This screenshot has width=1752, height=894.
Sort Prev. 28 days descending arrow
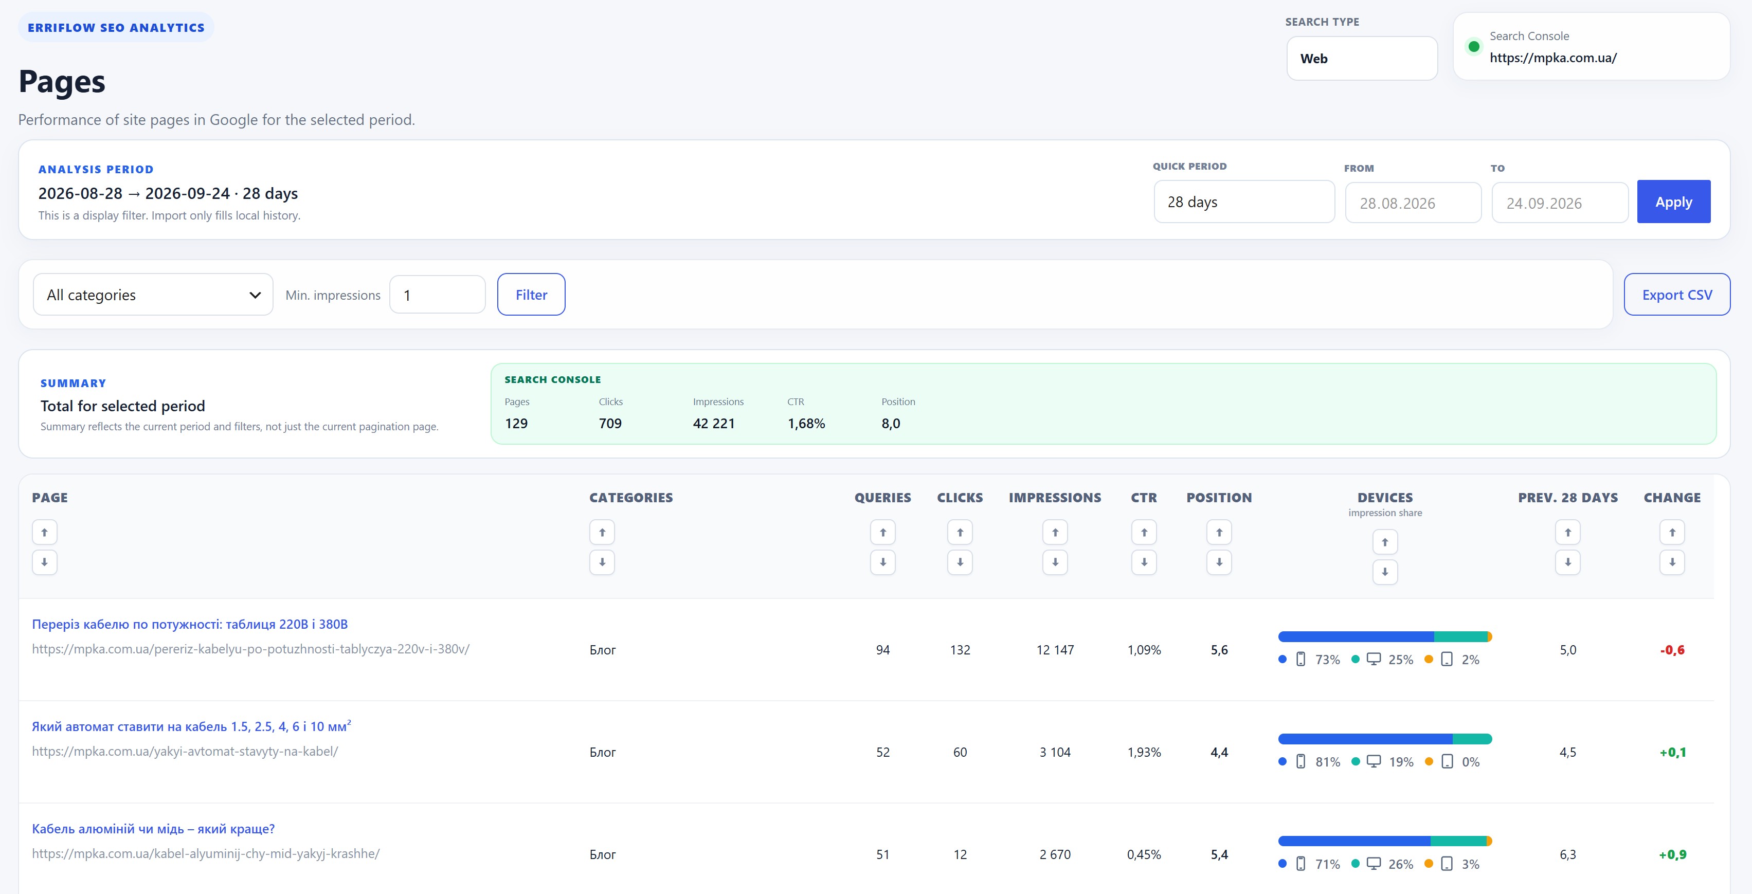[1568, 562]
